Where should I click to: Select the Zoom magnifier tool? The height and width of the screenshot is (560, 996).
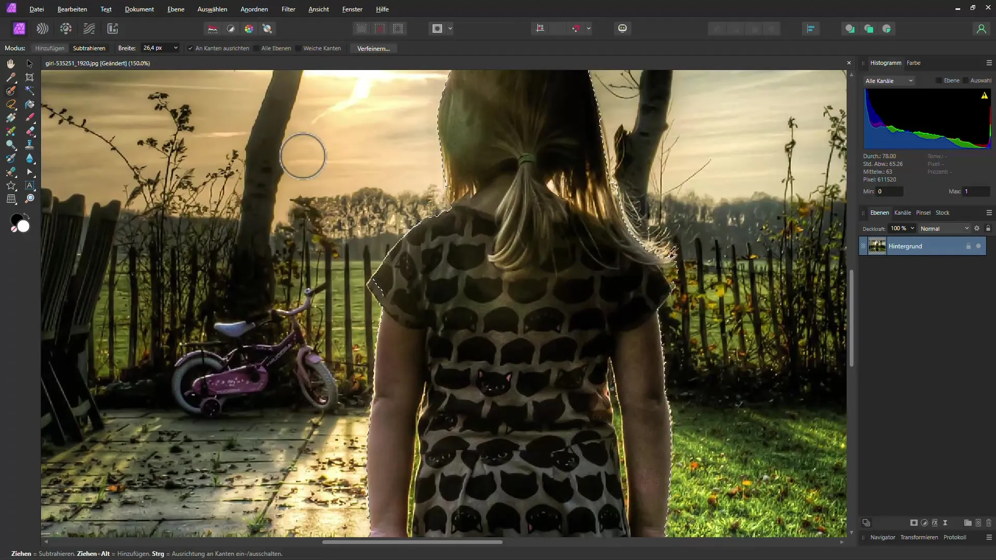coord(30,199)
